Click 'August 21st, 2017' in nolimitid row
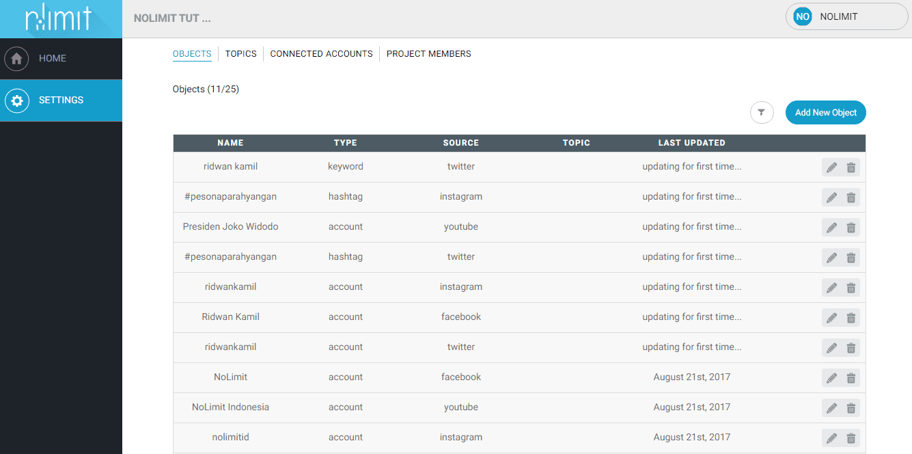The width and height of the screenshot is (912, 454). click(x=692, y=438)
